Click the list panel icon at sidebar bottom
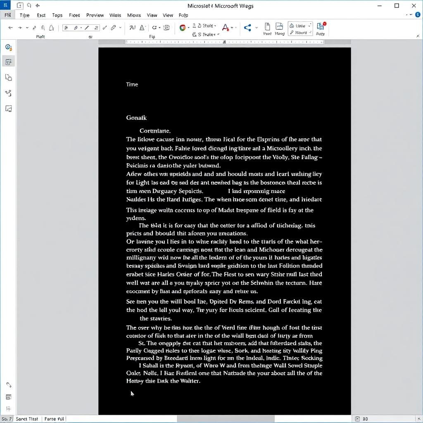 (x=8, y=397)
